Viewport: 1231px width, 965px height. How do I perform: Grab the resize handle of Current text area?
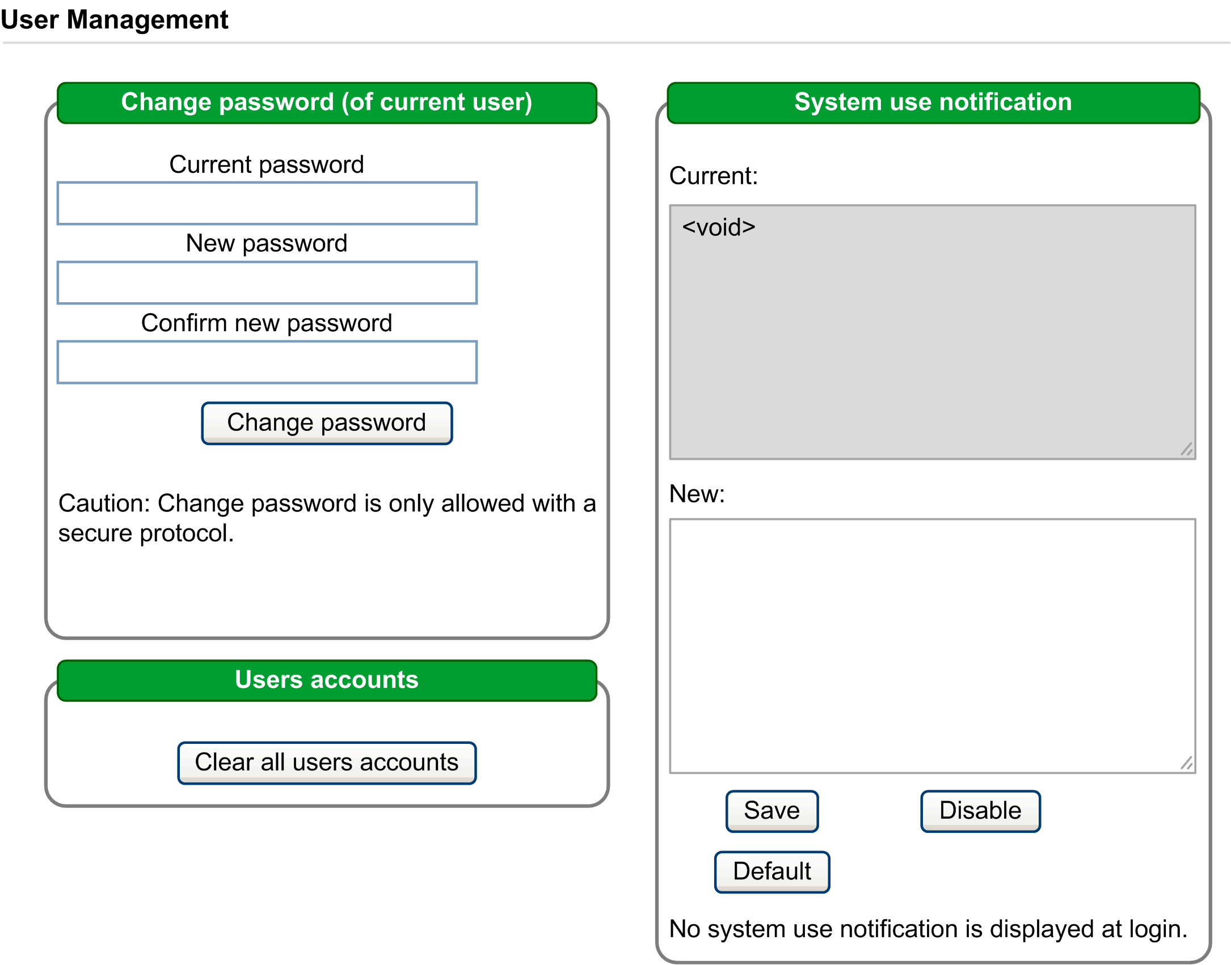1186,449
